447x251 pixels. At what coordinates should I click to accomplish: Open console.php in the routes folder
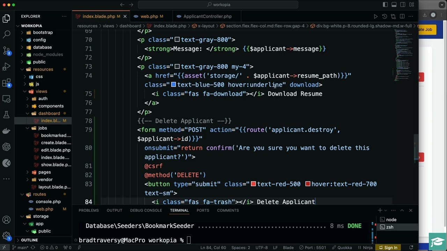pos(48,201)
